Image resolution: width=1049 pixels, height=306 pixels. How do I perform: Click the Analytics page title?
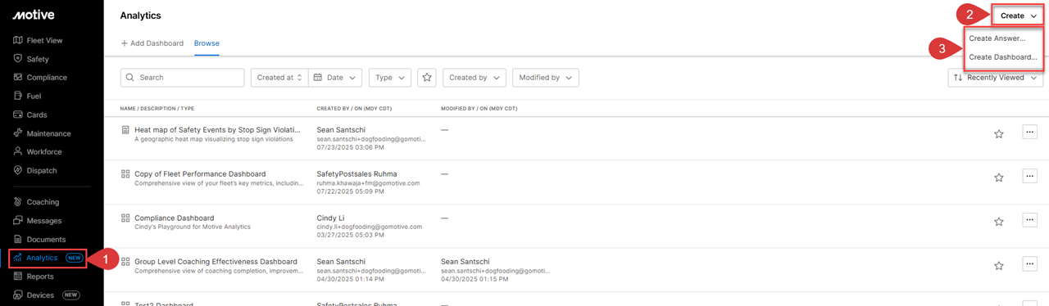(x=141, y=16)
